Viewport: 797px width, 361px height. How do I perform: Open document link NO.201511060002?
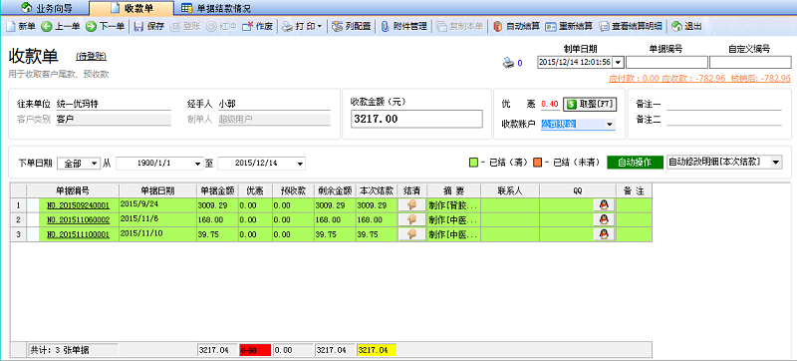pyautogui.click(x=78, y=219)
